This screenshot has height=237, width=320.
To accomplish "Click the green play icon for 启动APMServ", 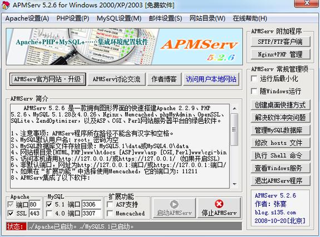I will coord(174,204).
